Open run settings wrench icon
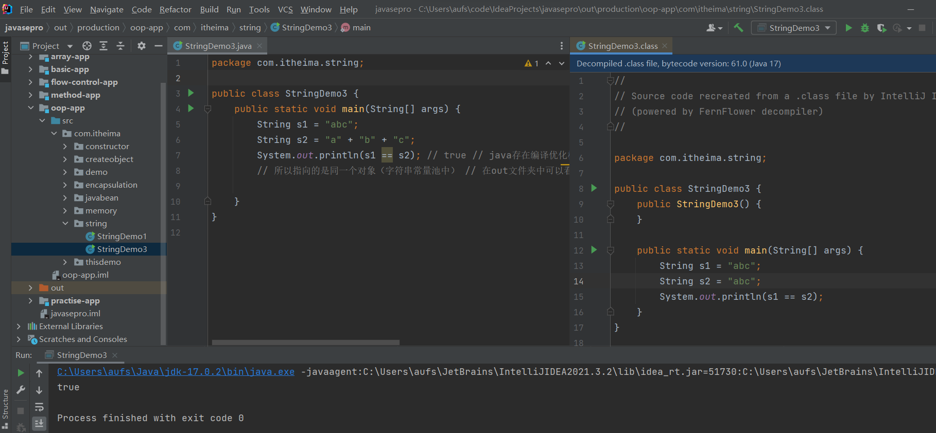This screenshot has height=433, width=936. (21, 390)
